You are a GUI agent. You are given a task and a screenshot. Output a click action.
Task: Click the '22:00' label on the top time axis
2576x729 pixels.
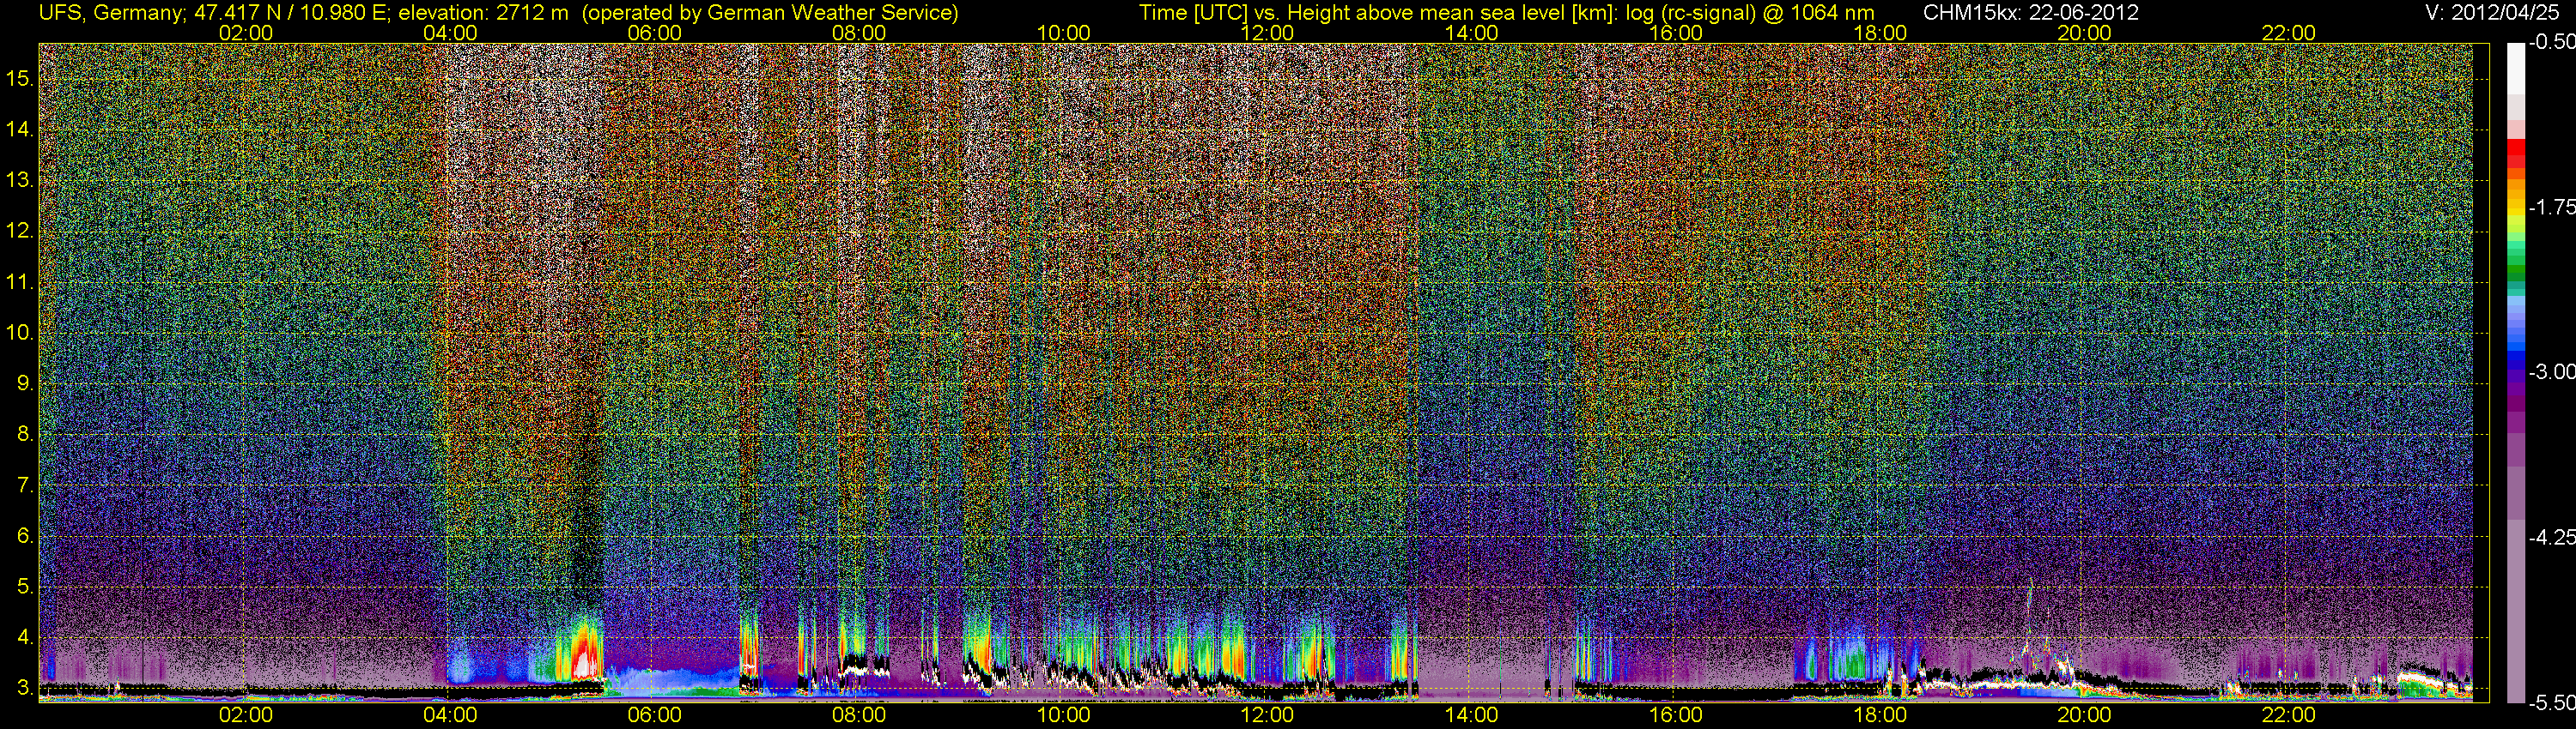[2289, 33]
